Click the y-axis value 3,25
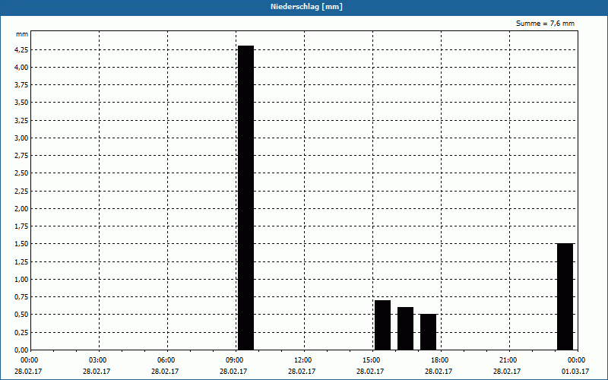This screenshot has height=380, width=608. tap(21, 121)
